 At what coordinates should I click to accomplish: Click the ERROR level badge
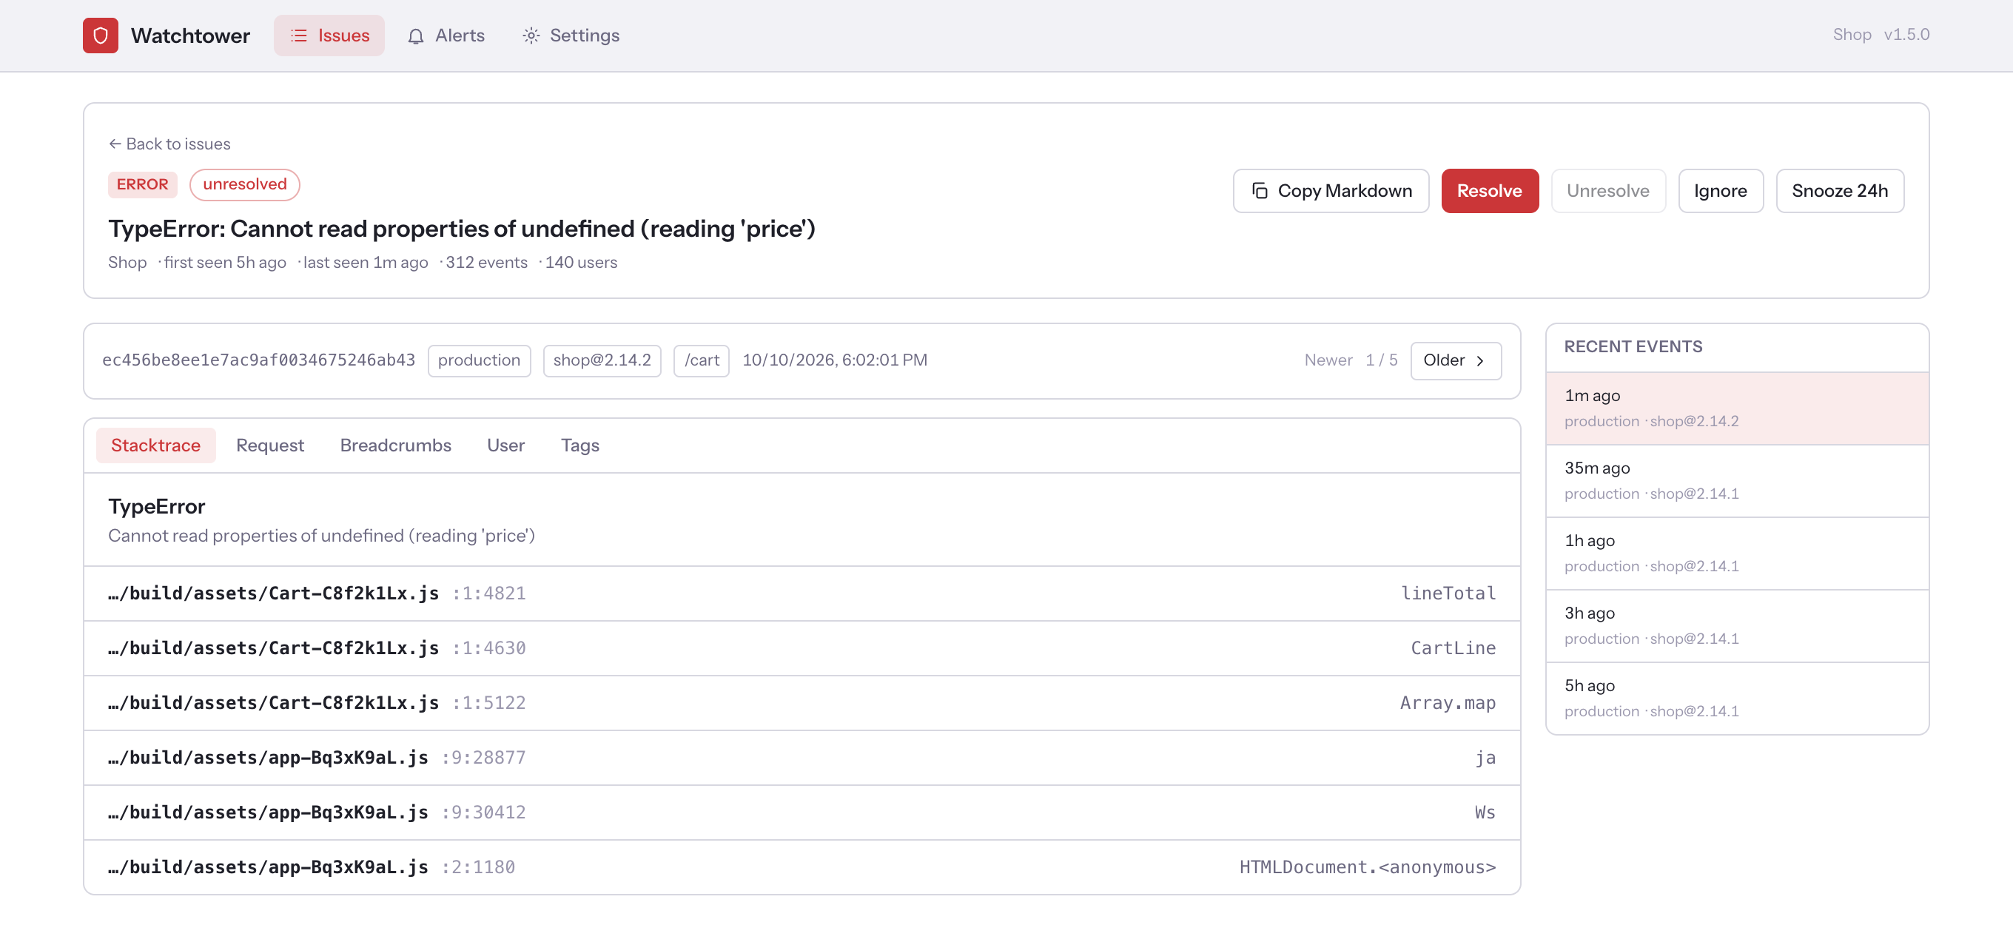coord(142,184)
